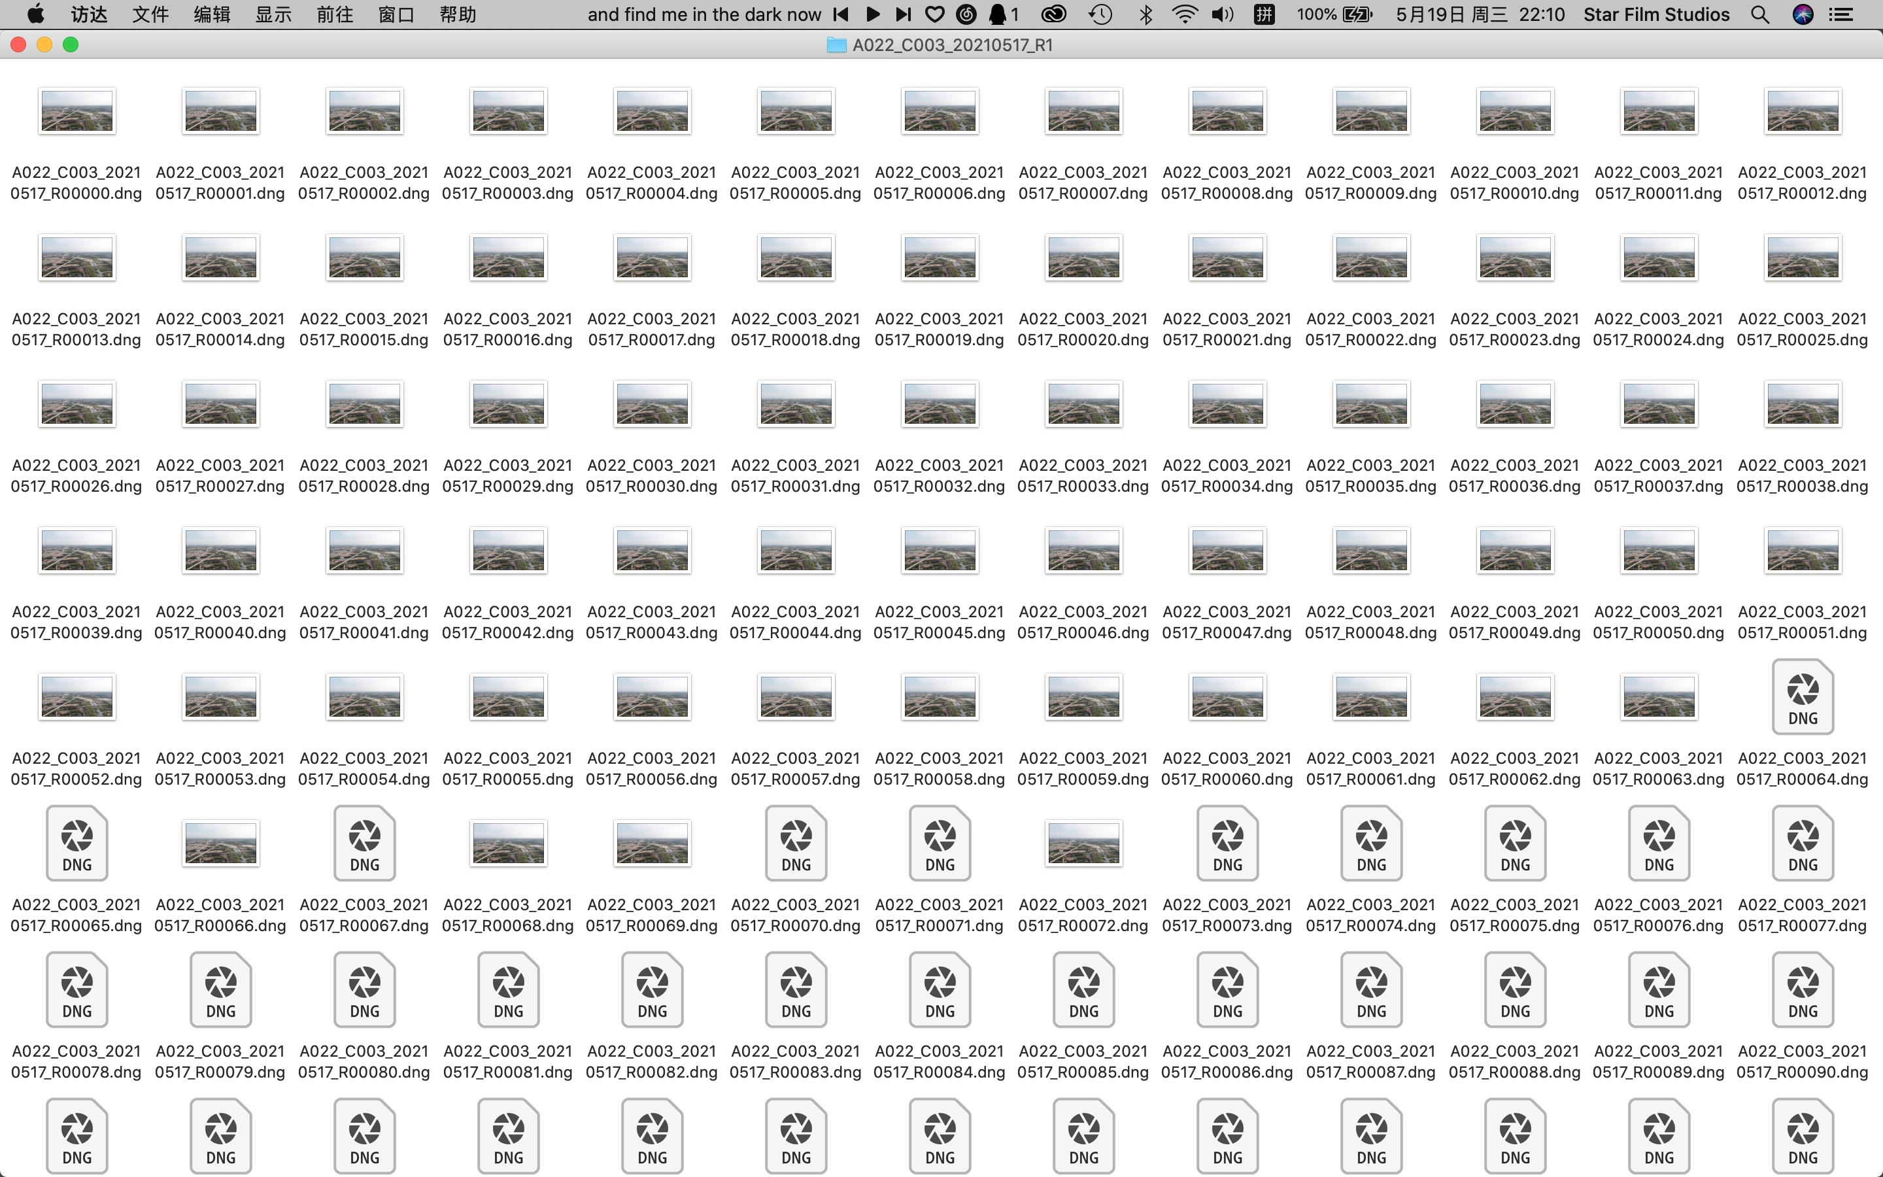Click the QQ penguin status icon
Viewport: 1883px width, 1177px height.
[998, 14]
